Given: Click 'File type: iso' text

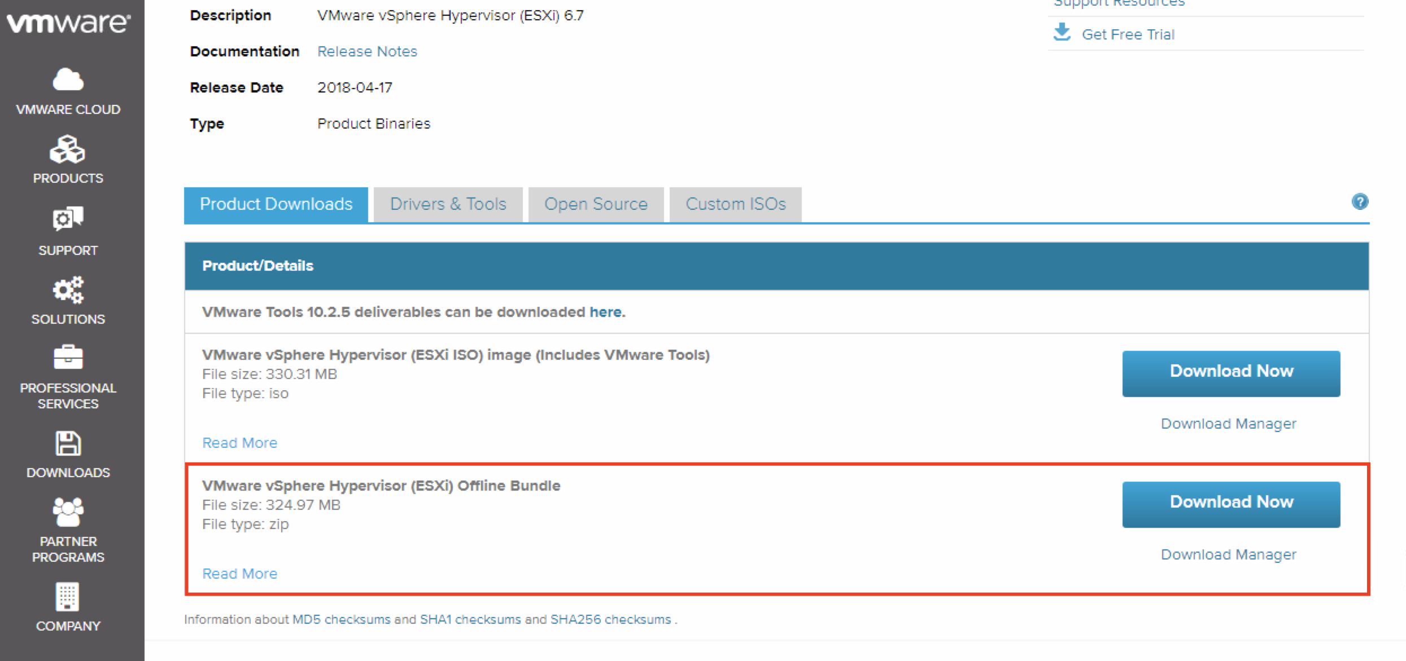Looking at the screenshot, I should tap(245, 393).
